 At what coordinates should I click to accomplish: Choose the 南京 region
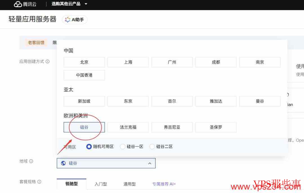(x=260, y=62)
